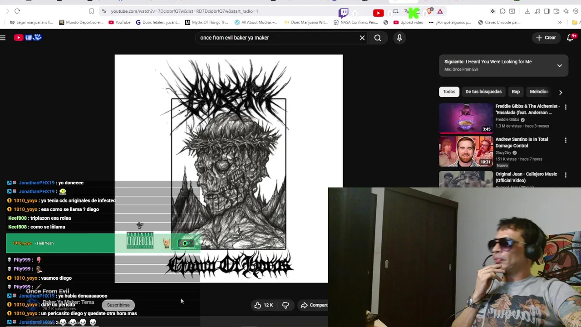Toggle the browser sidebar panel icon
Viewport: 581px width, 327px height.
[547, 11]
